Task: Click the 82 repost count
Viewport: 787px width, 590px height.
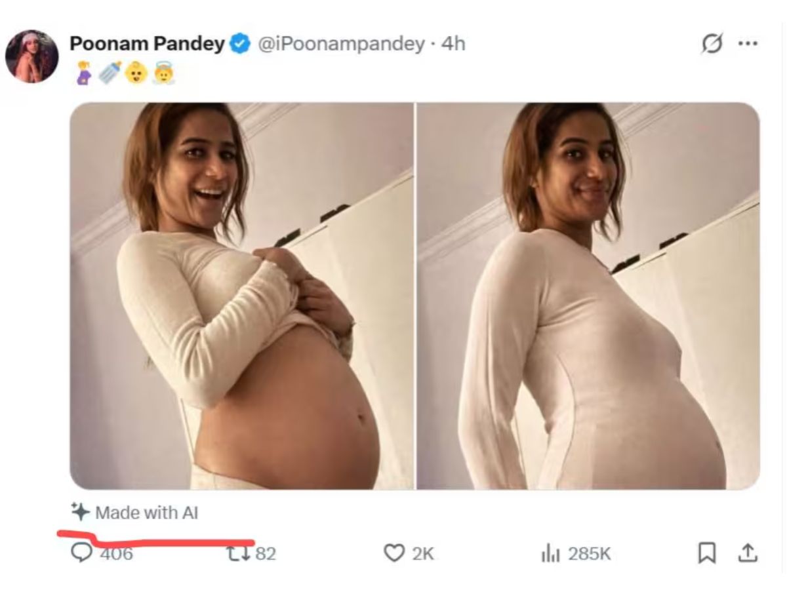Action: [266, 554]
